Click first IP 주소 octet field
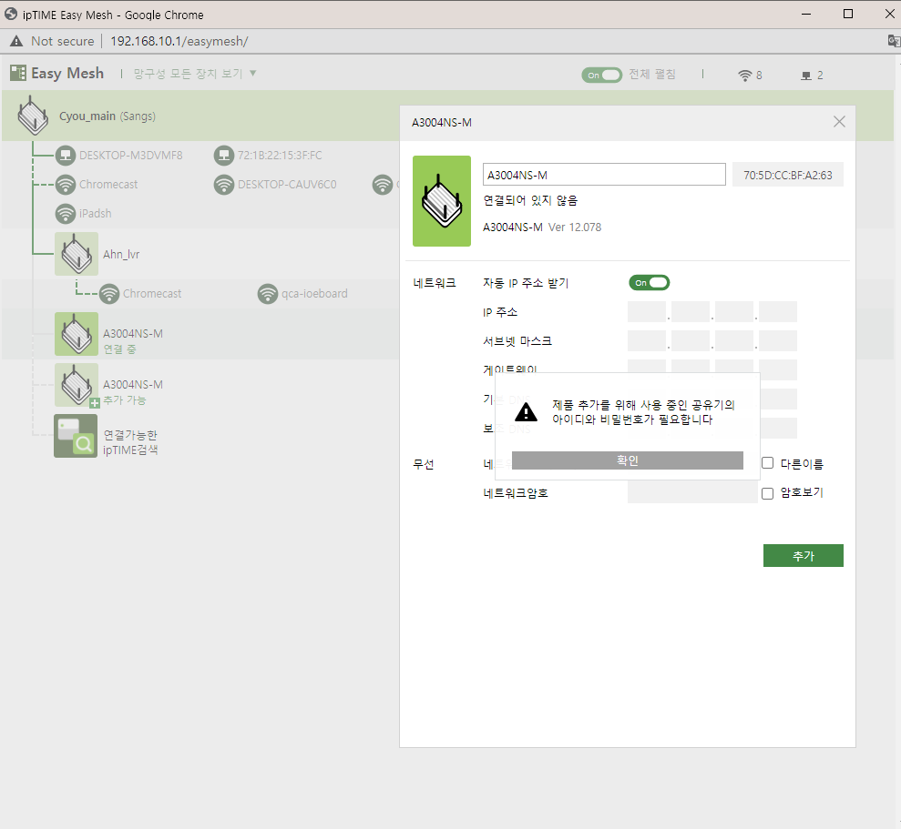This screenshot has width=901, height=829. click(x=647, y=312)
